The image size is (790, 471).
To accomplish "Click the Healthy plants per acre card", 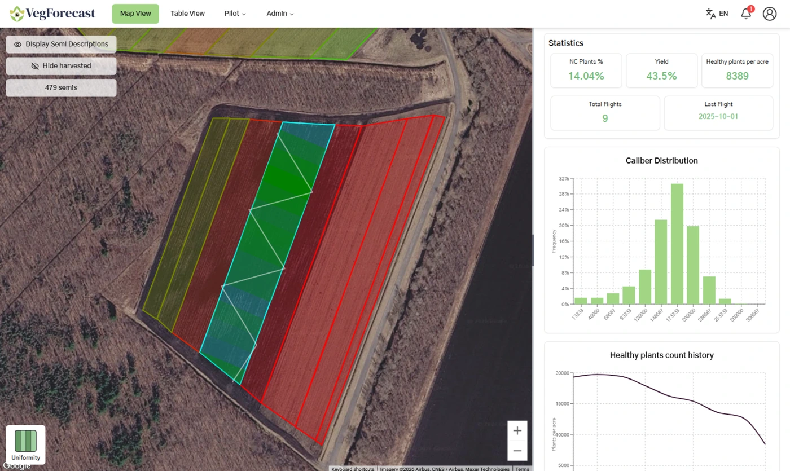I will [737, 71].
